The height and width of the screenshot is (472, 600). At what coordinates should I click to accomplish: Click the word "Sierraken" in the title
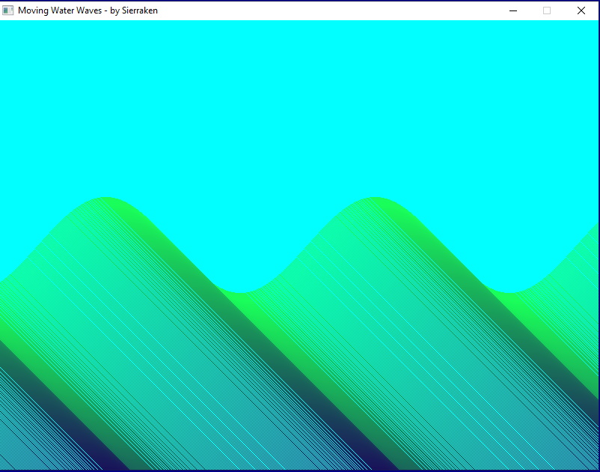(139, 10)
